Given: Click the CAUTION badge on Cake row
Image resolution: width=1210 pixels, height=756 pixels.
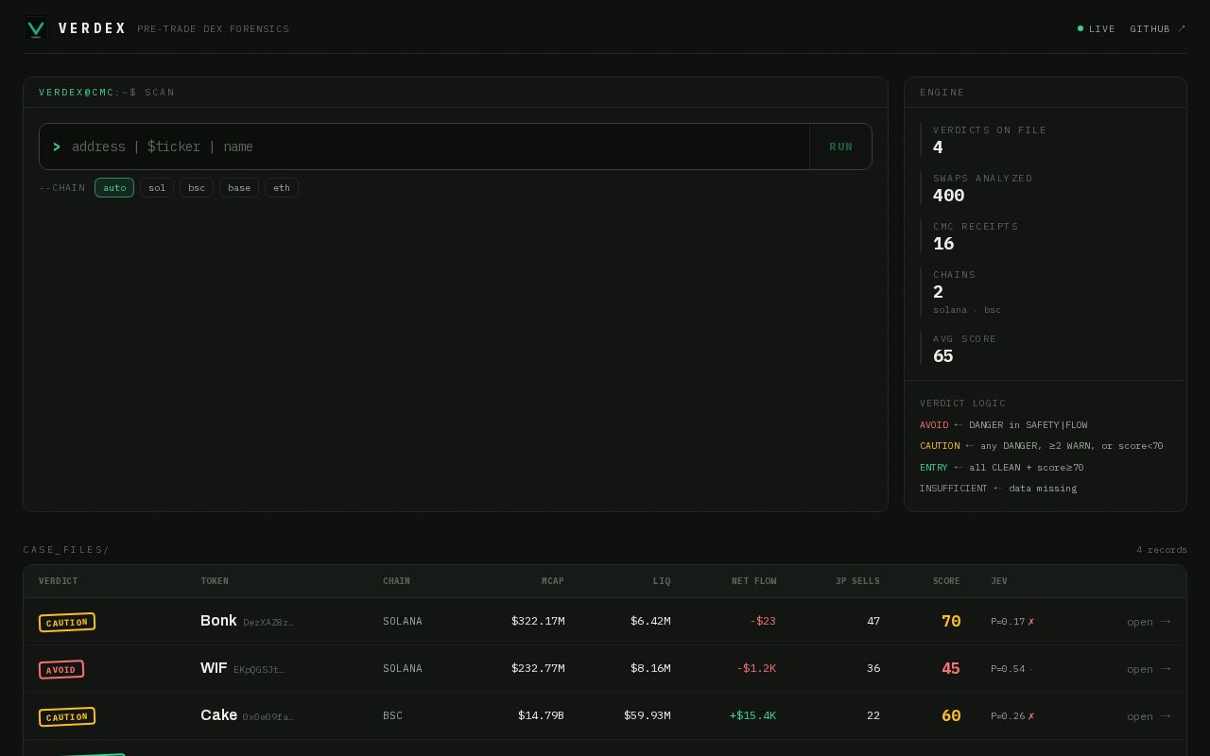Looking at the screenshot, I should [x=67, y=716].
